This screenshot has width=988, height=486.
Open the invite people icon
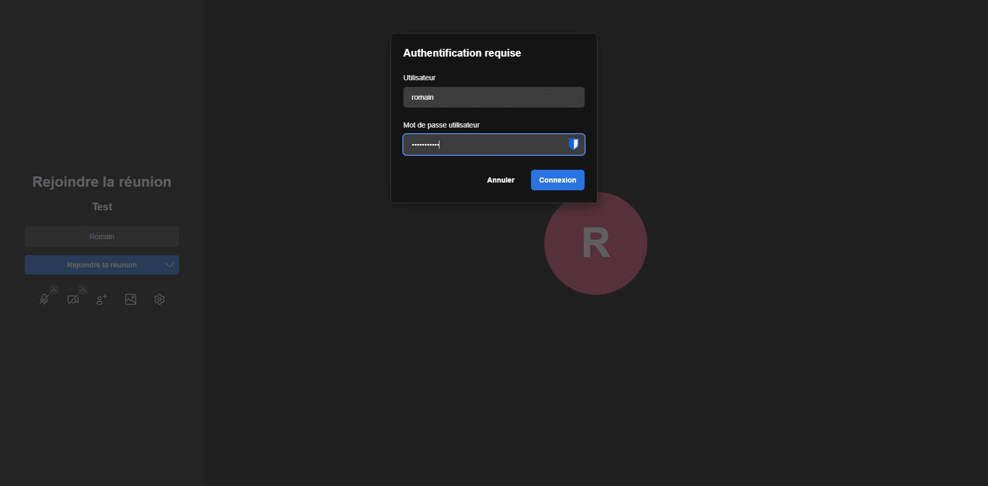pyautogui.click(x=102, y=299)
